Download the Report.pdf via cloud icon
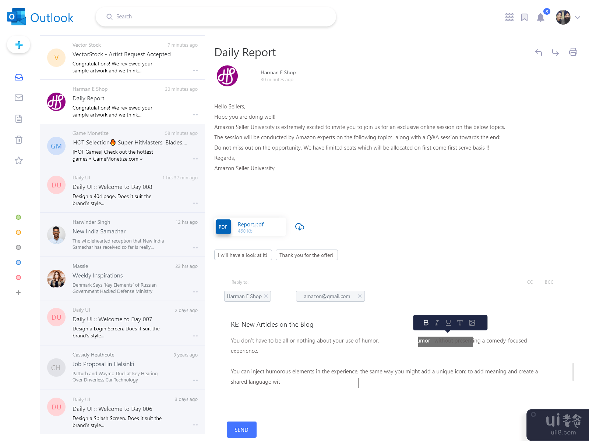This screenshot has width=589, height=441. 300,227
